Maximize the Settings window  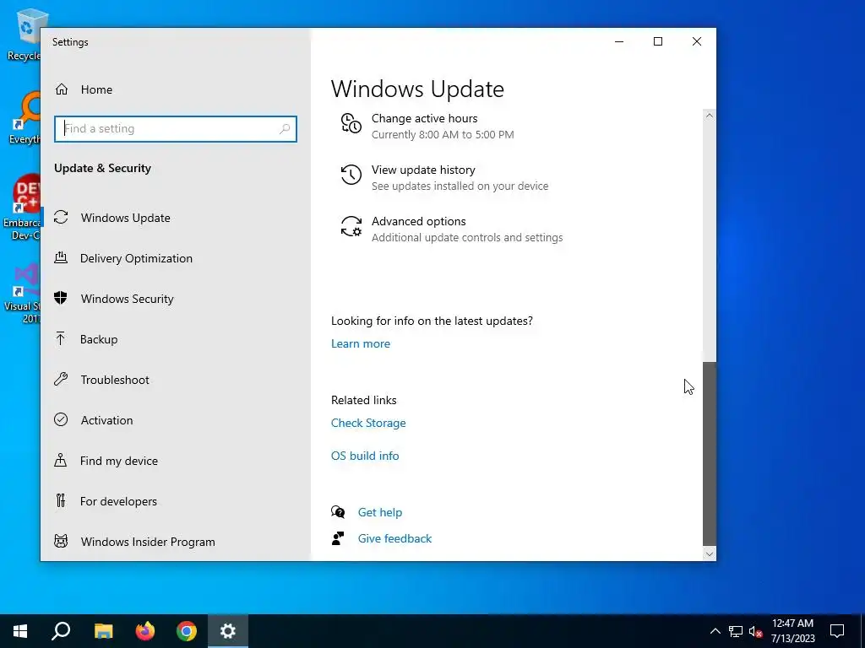point(657,41)
